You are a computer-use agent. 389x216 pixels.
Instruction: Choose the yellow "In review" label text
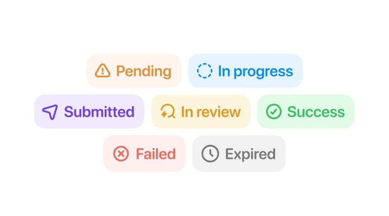tap(210, 112)
